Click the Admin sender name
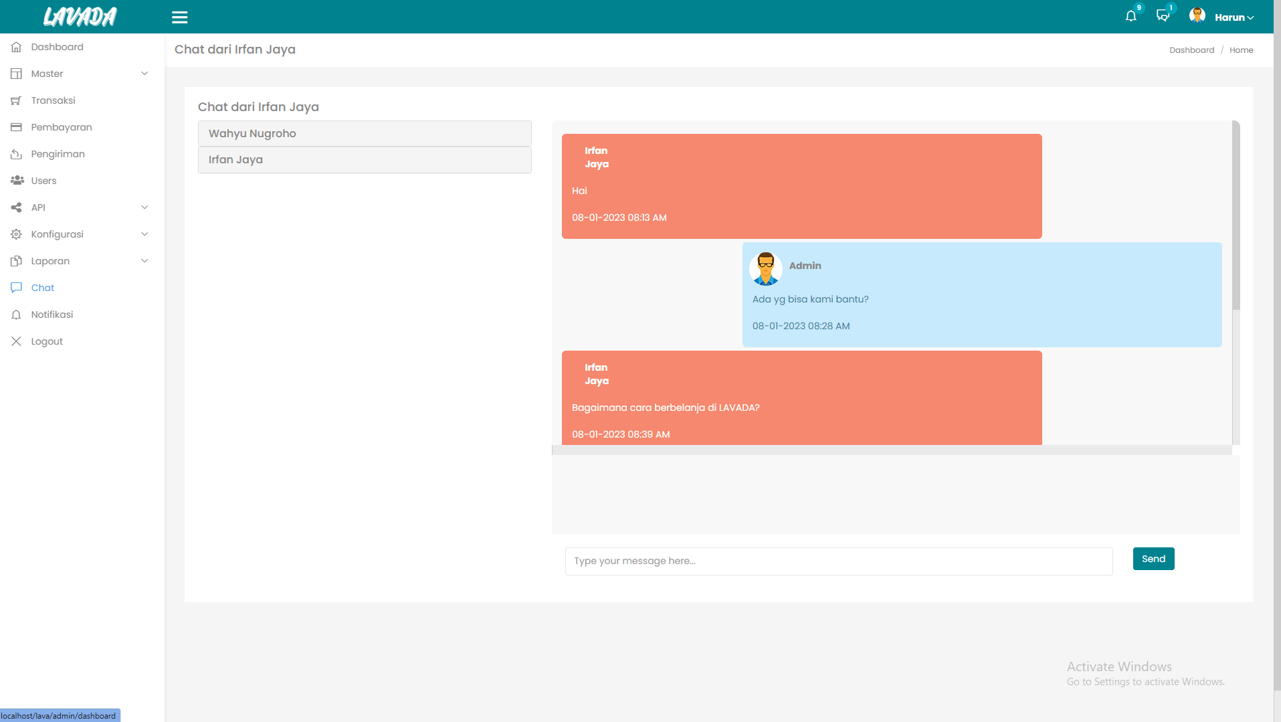1281x722 pixels. (805, 266)
